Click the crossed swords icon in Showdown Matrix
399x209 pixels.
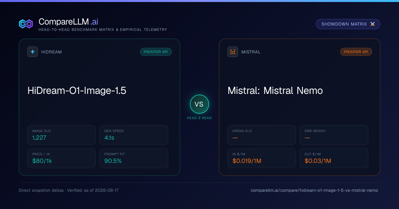pyautogui.click(x=372, y=24)
